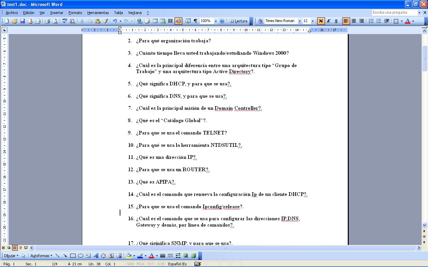Open the 100% zoom level dropdown
The image size is (428, 267).
tap(216, 21)
